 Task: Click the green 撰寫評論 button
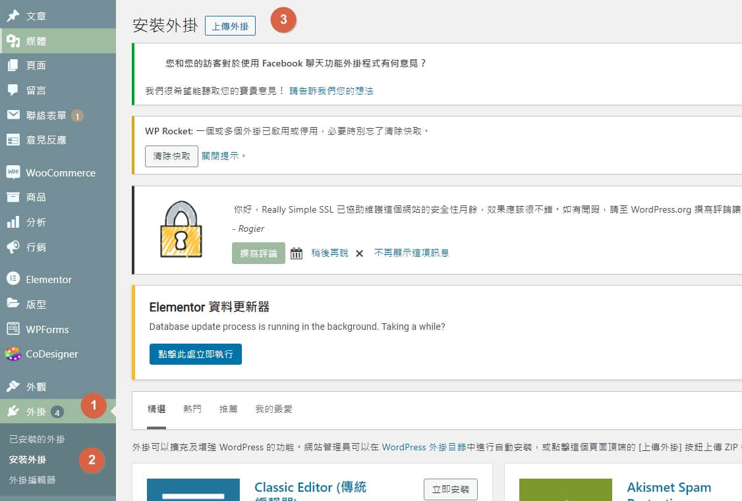click(258, 253)
